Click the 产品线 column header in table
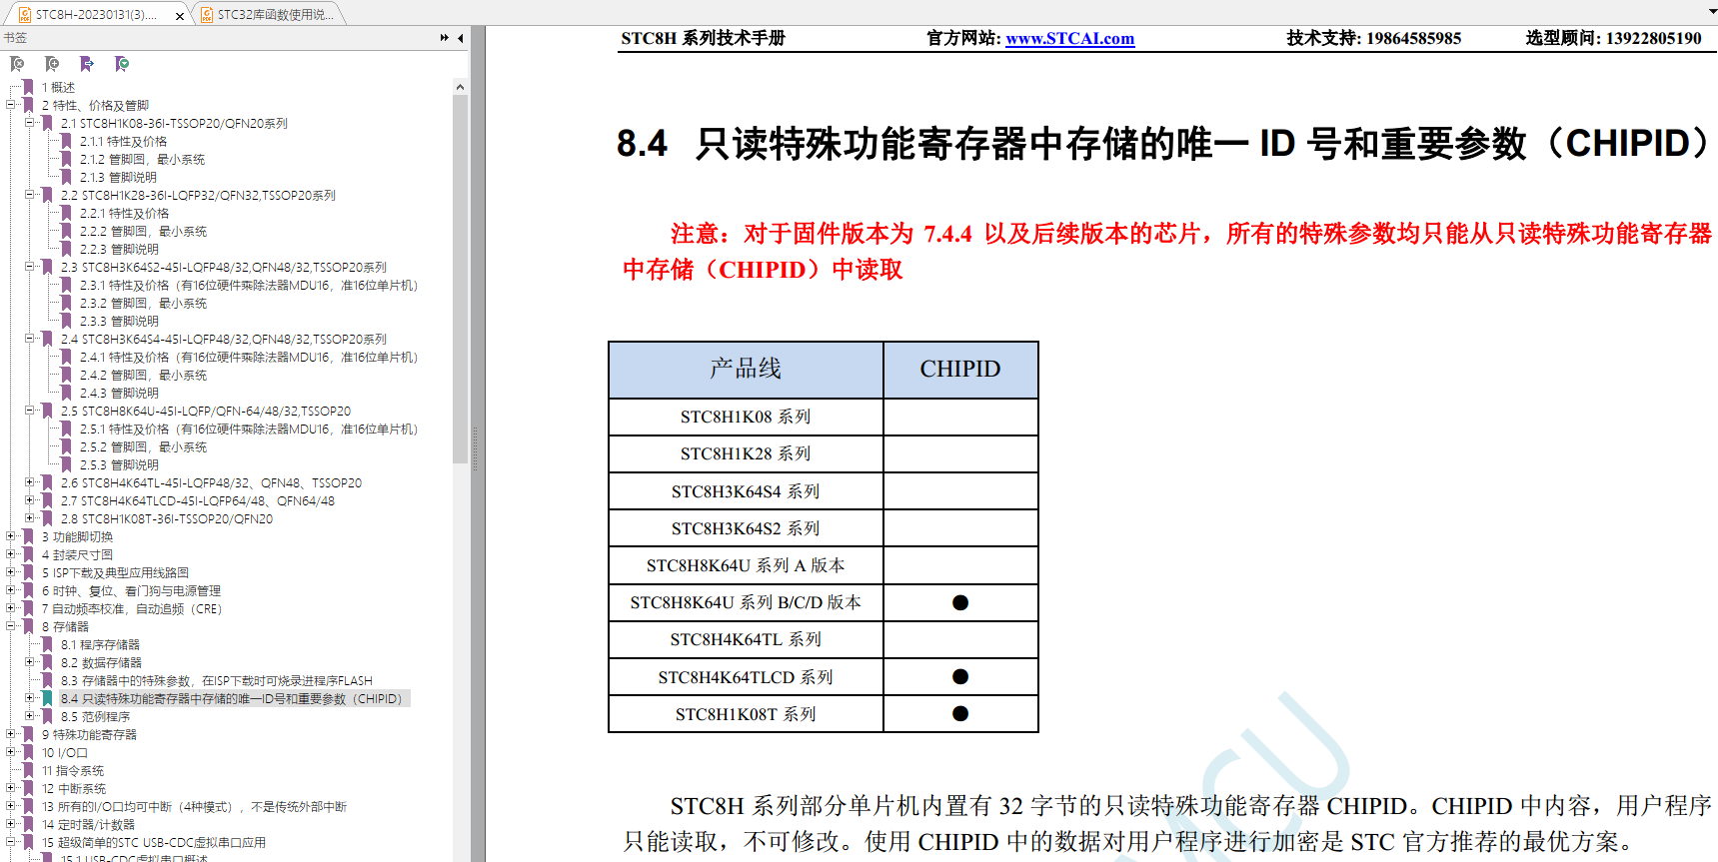This screenshot has width=1718, height=862. pos(746,370)
